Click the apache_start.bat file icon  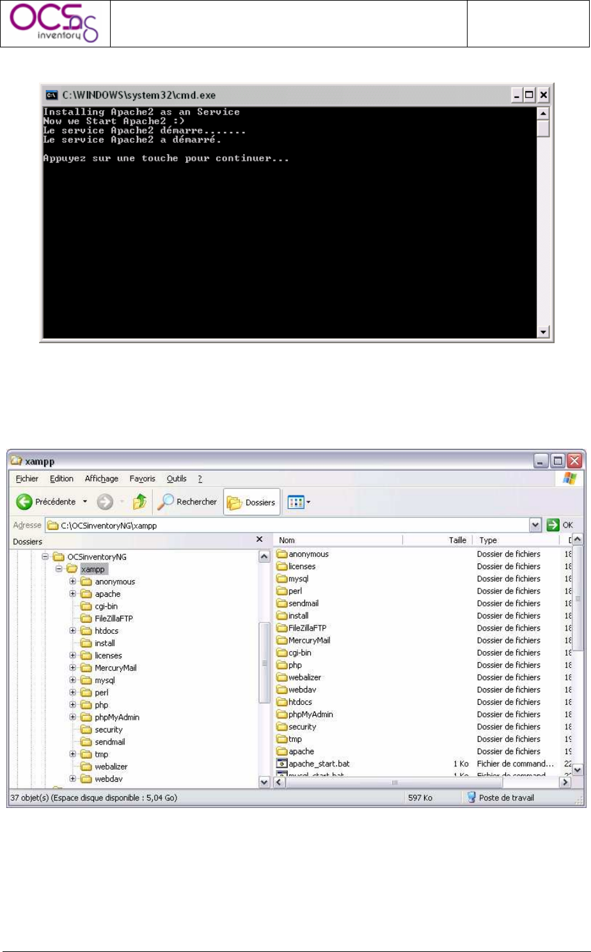coord(281,764)
